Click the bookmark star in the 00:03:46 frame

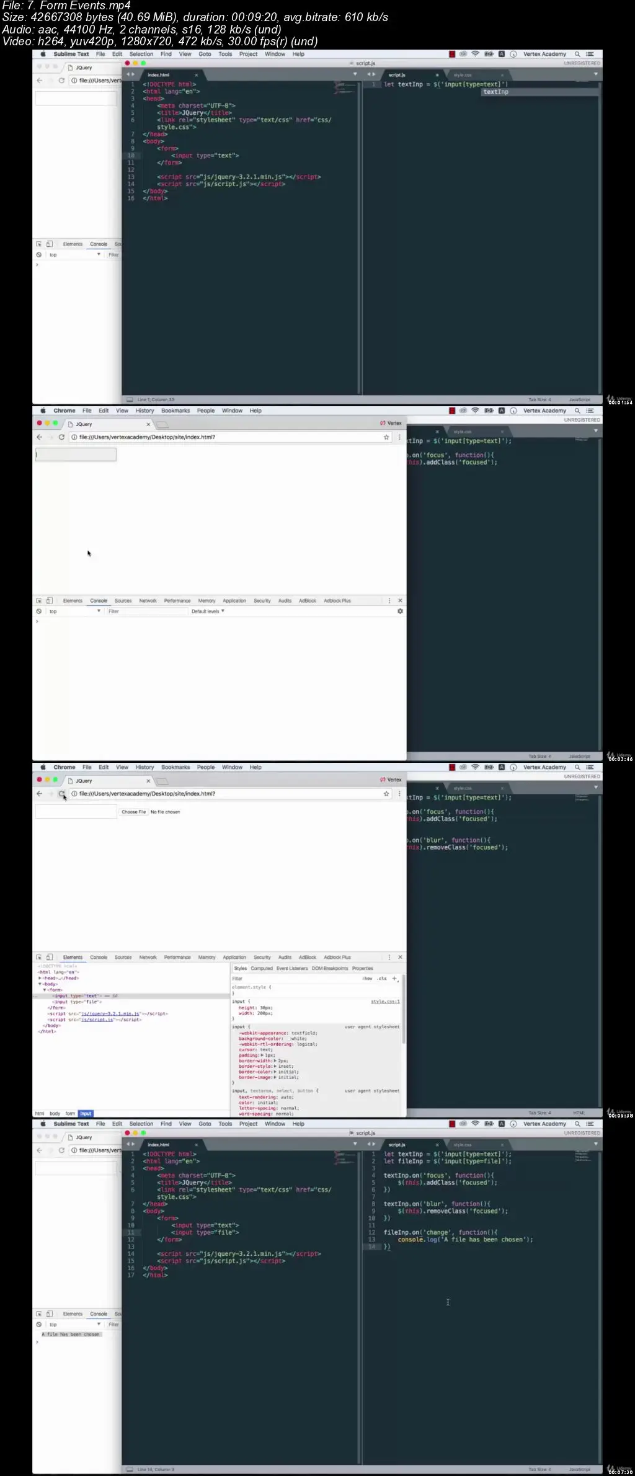point(386,437)
